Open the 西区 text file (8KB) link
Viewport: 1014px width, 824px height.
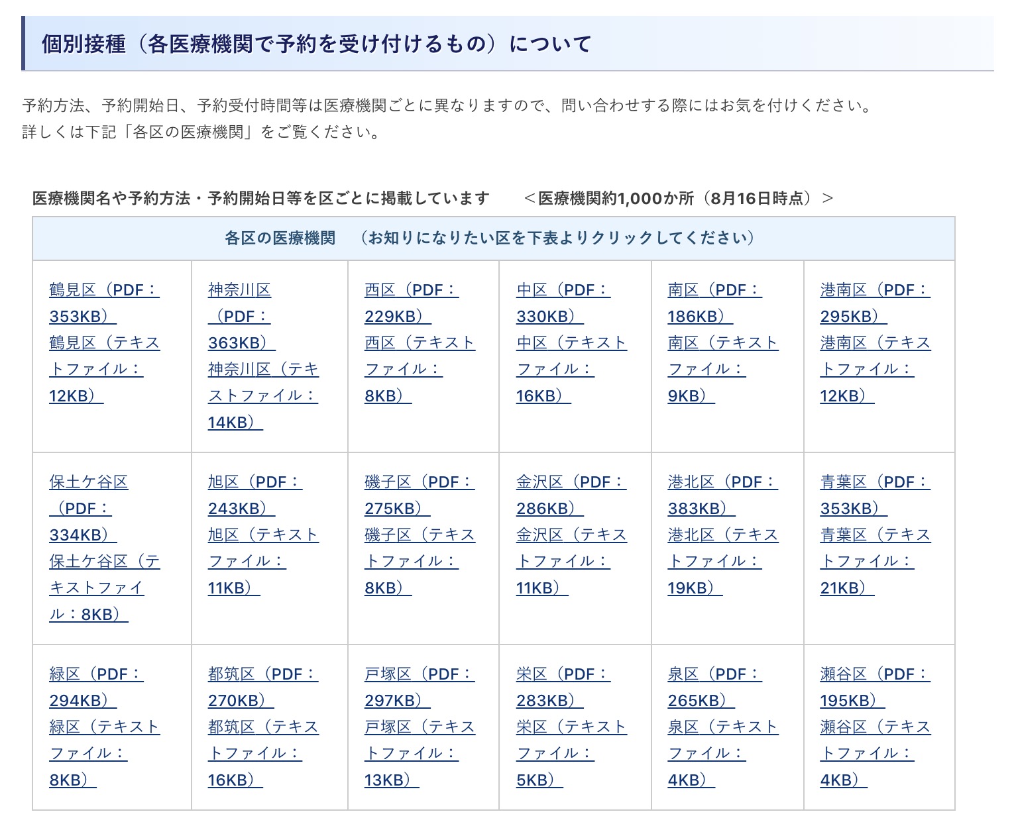tap(420, 370)
